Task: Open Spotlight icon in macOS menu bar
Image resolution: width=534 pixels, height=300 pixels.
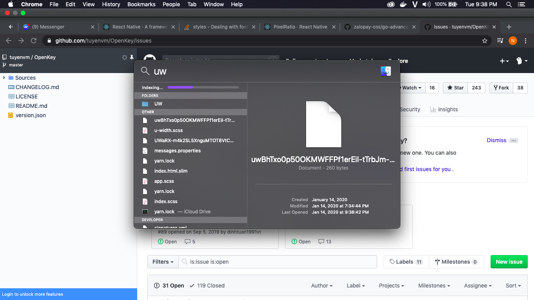Action: point(509,4)
